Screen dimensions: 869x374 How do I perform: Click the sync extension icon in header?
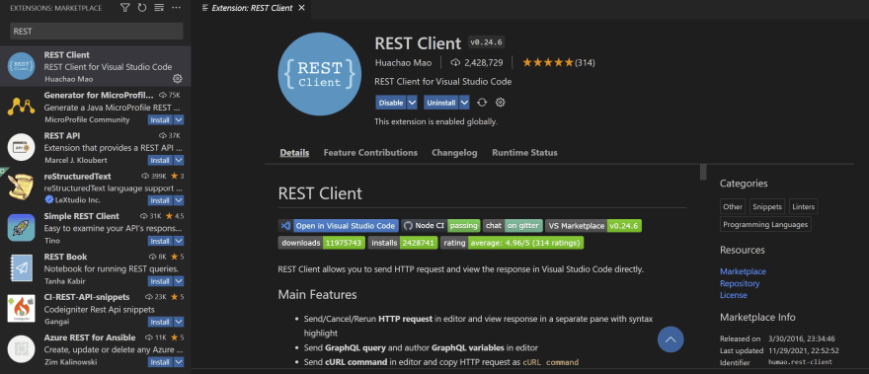(482, 103)
